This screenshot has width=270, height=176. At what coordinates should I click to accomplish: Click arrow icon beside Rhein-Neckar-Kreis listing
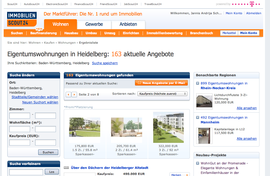[x=198, y=83]
